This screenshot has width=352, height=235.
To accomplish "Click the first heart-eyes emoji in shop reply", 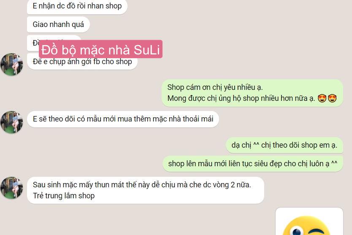I will (322, 98).
